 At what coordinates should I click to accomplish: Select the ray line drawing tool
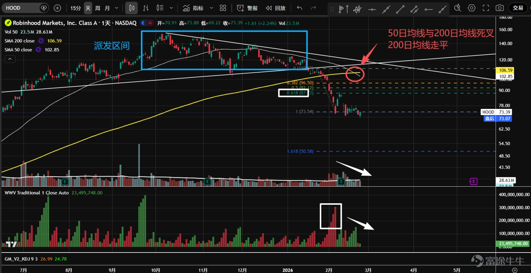click(442, 9)
